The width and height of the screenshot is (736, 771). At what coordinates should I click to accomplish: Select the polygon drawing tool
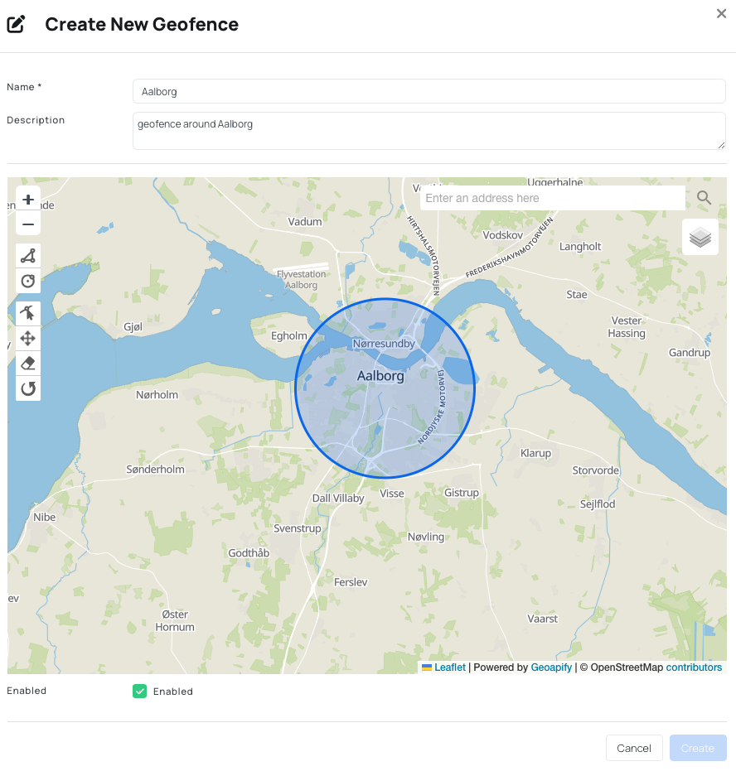point(27,255)
